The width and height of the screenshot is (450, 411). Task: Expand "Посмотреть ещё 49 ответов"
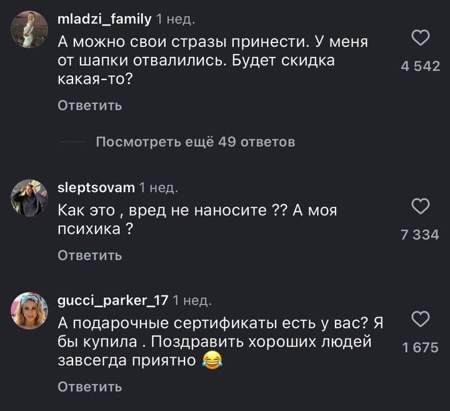tap(195, 142)
